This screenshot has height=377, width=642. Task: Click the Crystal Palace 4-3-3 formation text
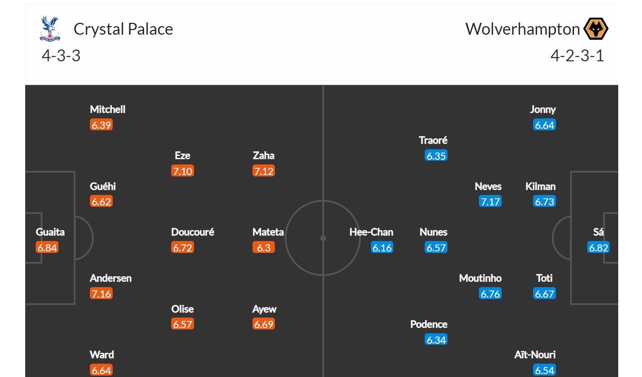pos(61,56)
